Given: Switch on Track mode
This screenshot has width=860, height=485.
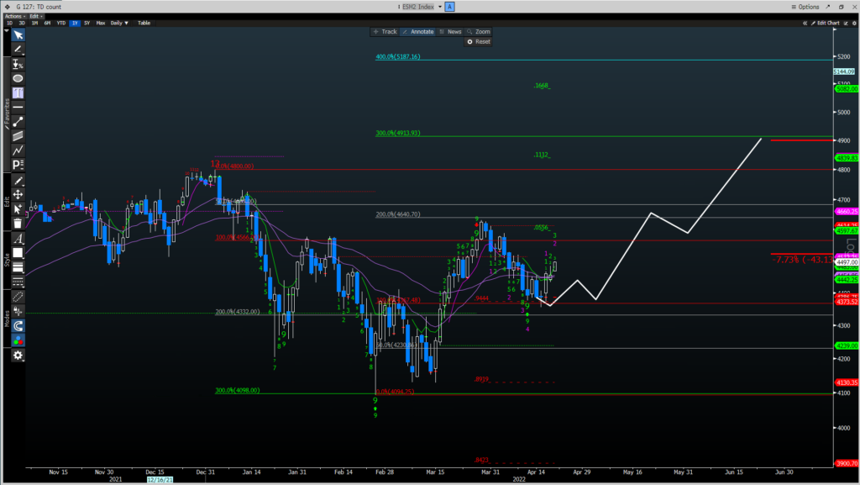Looking at the screenshot, I should [385, 32].
